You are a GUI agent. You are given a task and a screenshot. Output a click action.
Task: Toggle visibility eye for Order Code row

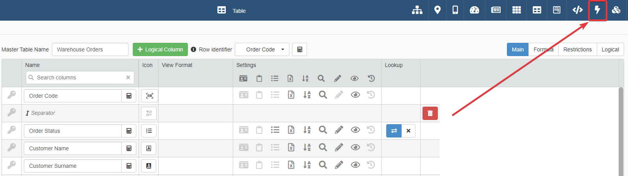[355, 95]
